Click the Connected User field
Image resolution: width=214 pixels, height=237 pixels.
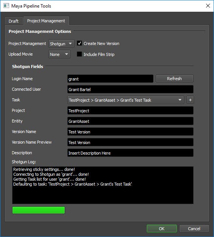[130, 89]
